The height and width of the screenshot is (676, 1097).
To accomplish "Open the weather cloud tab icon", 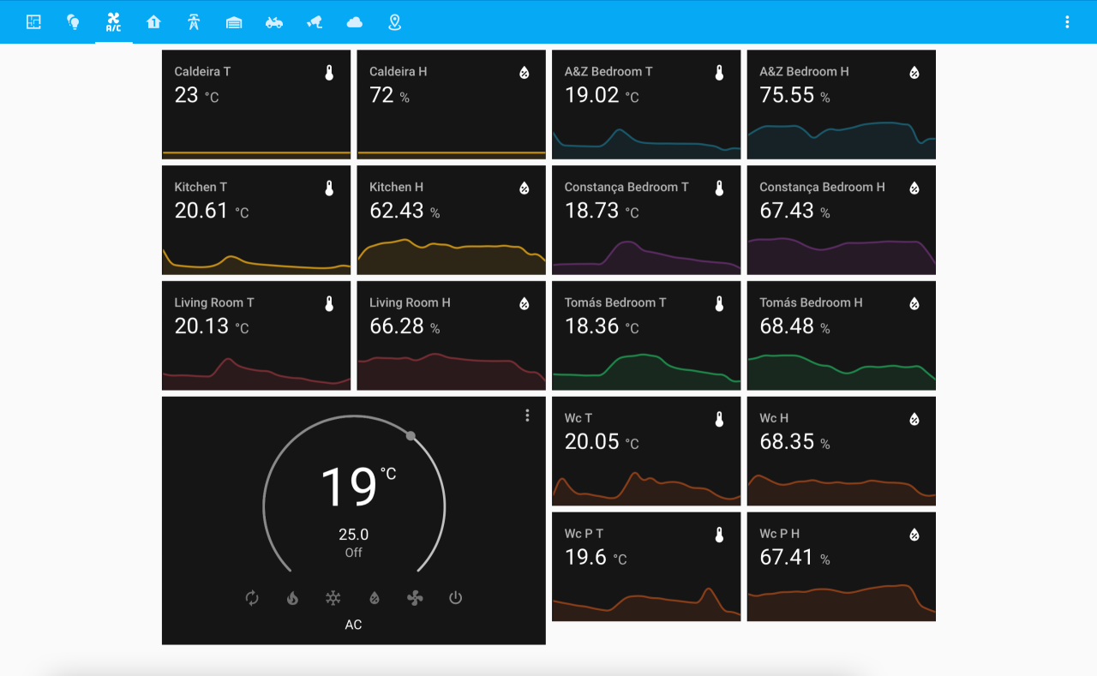I will coord(355,22).
